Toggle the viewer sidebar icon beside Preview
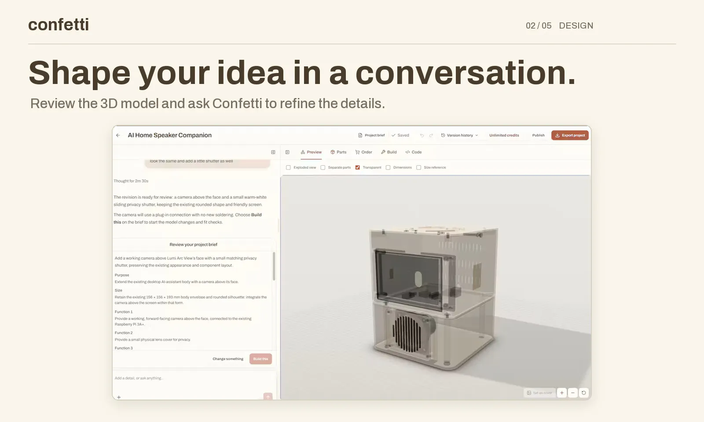Screen dimensions: 704x422 point(287,152)
